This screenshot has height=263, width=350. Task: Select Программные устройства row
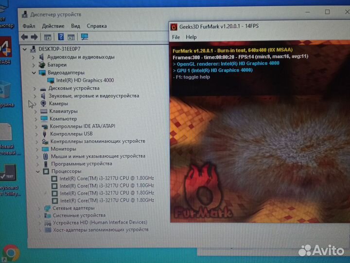pyautogui.click(x=82, y=164)
